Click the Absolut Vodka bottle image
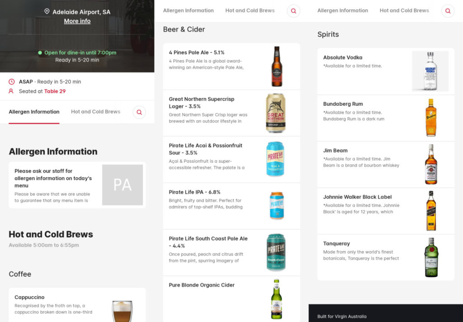 pos(430,70)
